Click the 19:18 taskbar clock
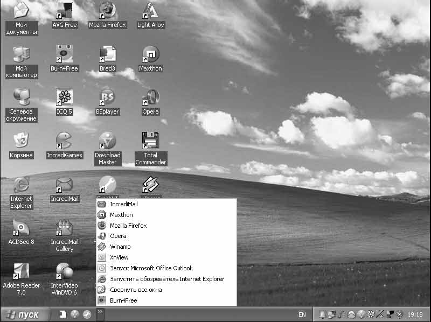This screenshot has height=322, width=431. click(415, 314)
